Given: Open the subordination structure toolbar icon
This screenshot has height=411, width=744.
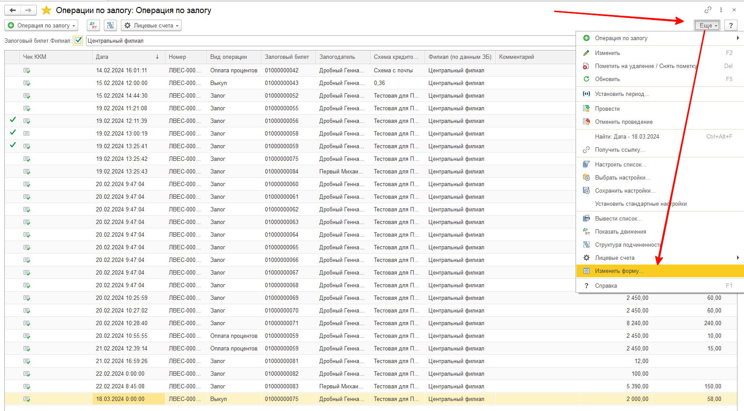Looking at the screenshot, I should click(x=110, y=26).
